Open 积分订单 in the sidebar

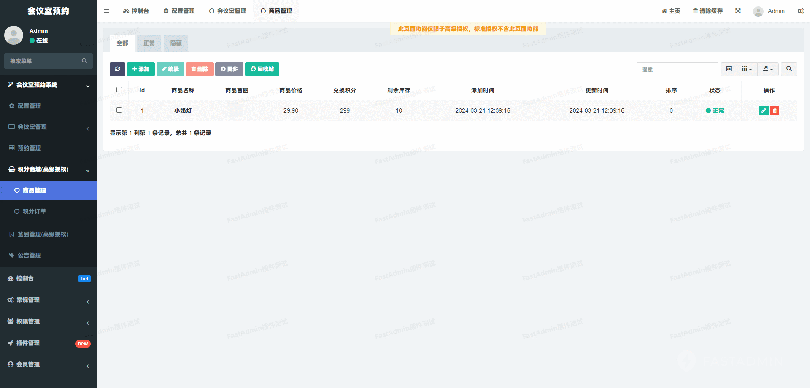pos(34,211)
